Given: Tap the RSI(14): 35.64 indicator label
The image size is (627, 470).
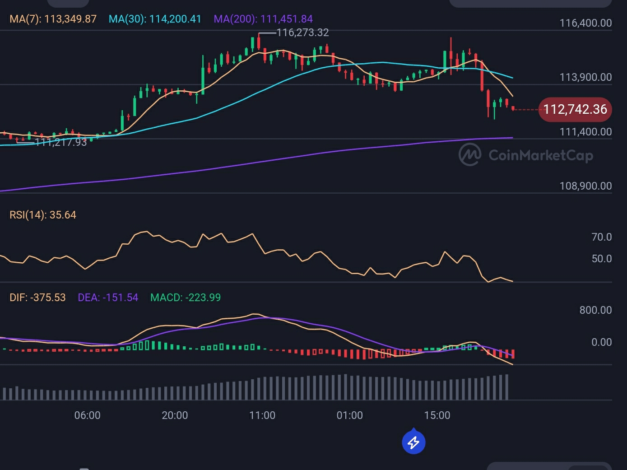Looking at the screenshot, I should coord(43,215).
